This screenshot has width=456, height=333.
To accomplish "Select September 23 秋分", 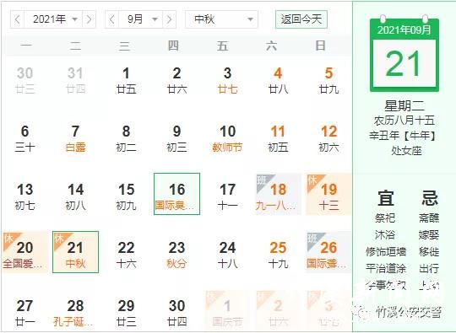I will pos(176,255).
